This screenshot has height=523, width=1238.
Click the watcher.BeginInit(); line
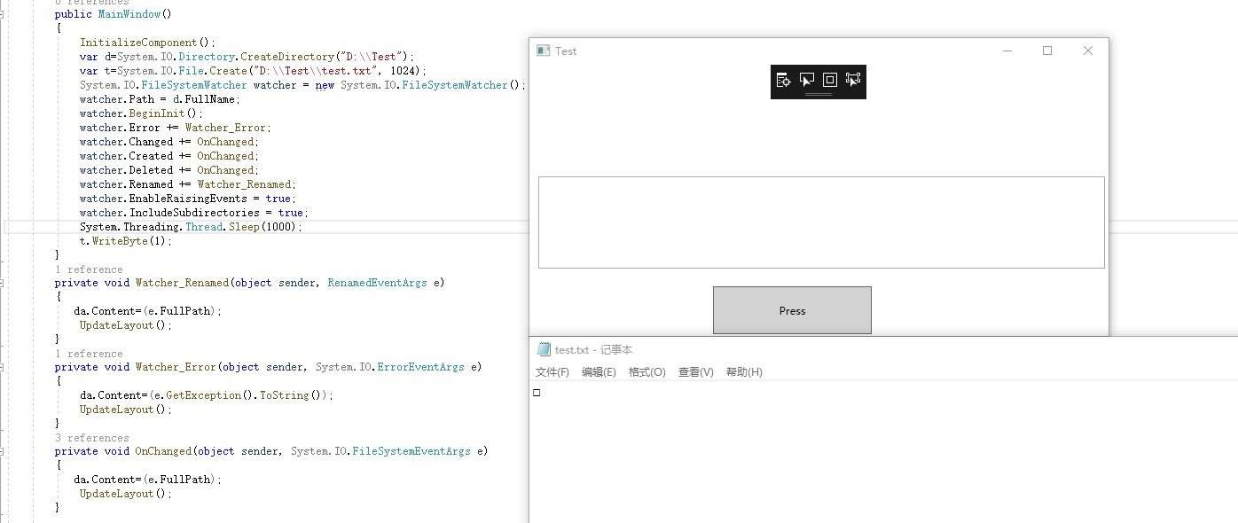[142, 113]
